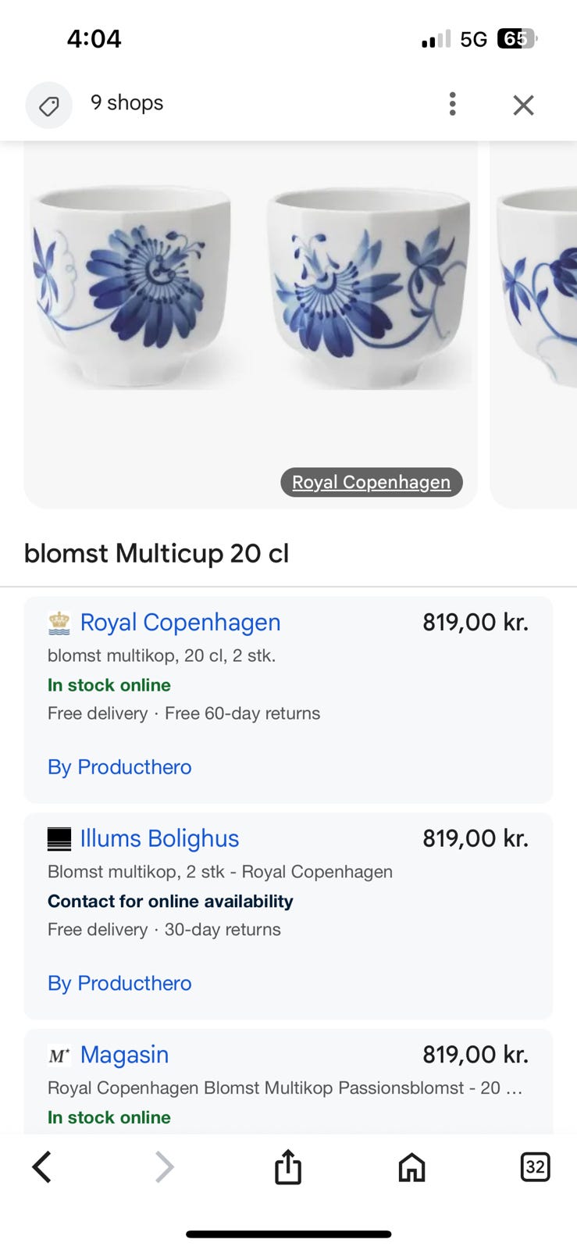This screenshot has height=1250, width=577.
Task: Click By Producthero under Royal Copenhagen
Action: click(x=119, y=767)
